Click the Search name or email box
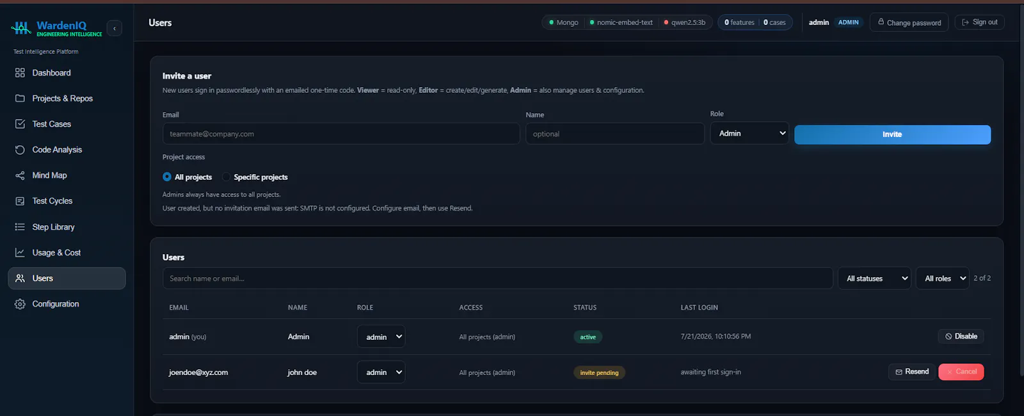Viewport: 1024px width, 416px height. pyautogui.click(x=498, y=278)
